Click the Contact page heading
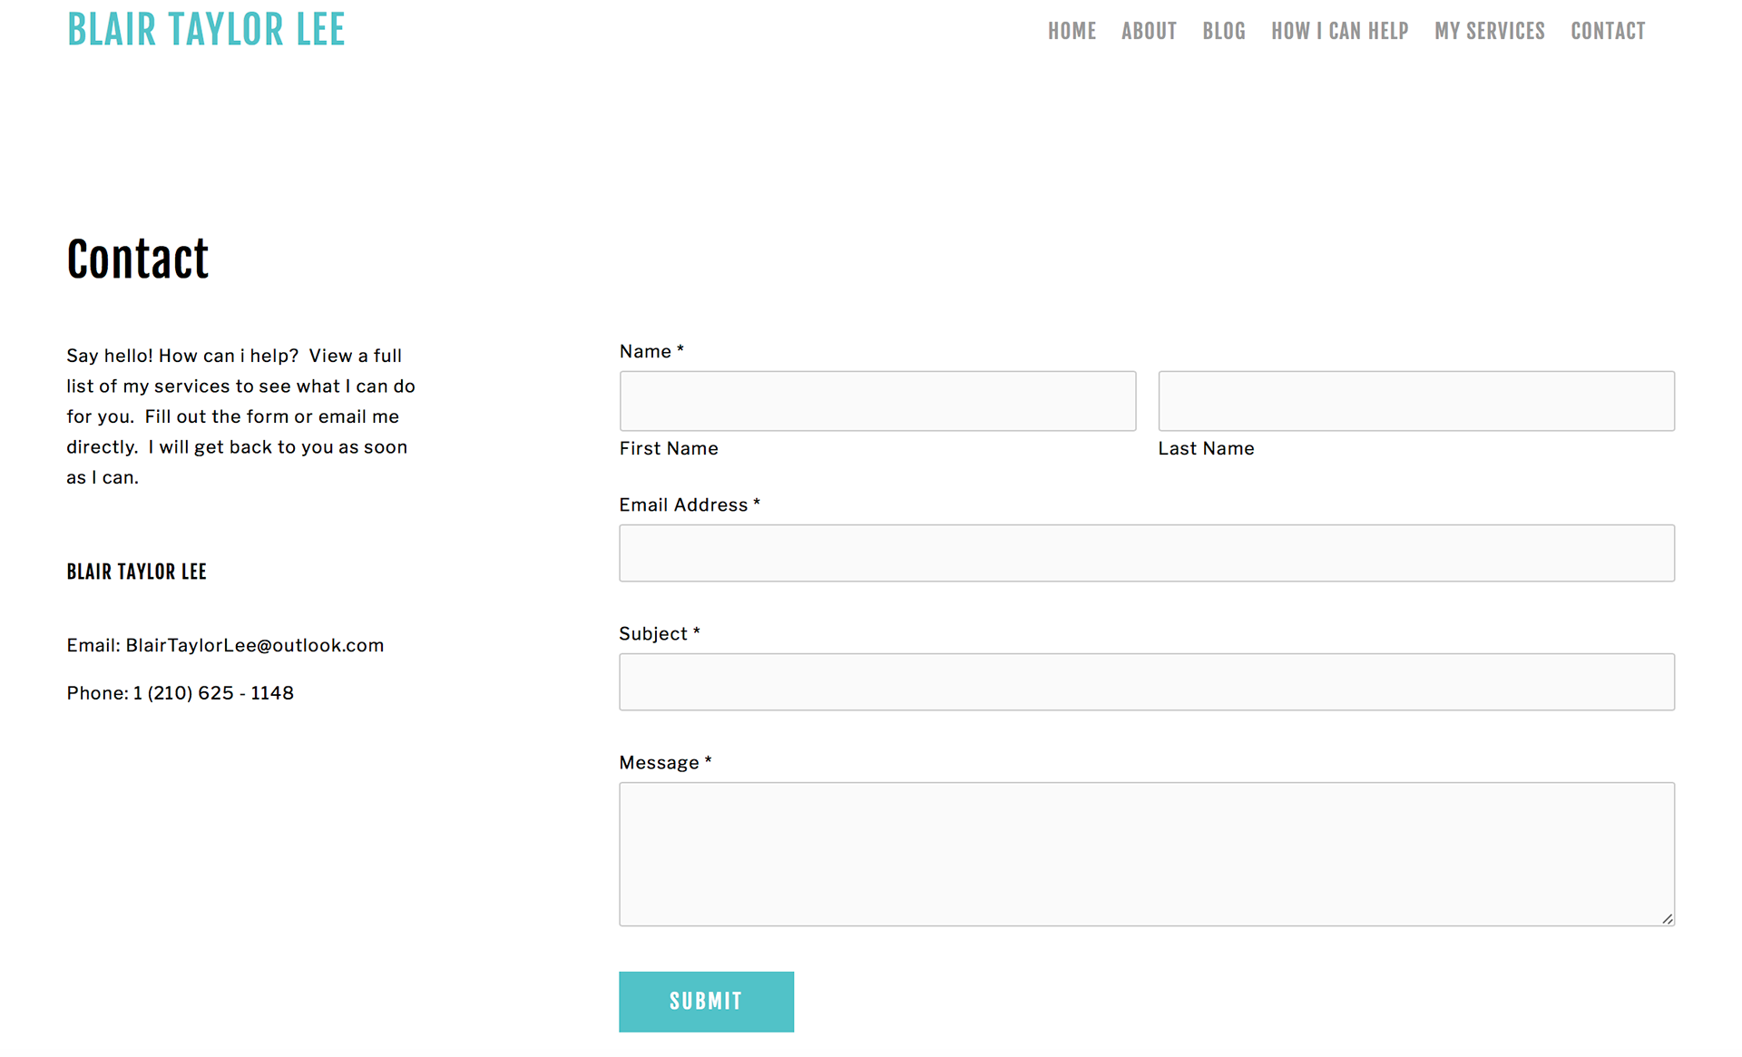Image resolution: width=1742 pixels, height=1057 pixels. (x=138, y=259)
